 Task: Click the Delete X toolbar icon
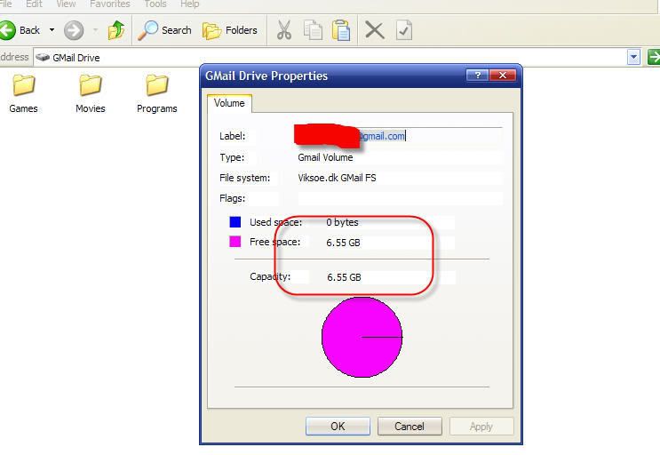[x=374, y=30]
